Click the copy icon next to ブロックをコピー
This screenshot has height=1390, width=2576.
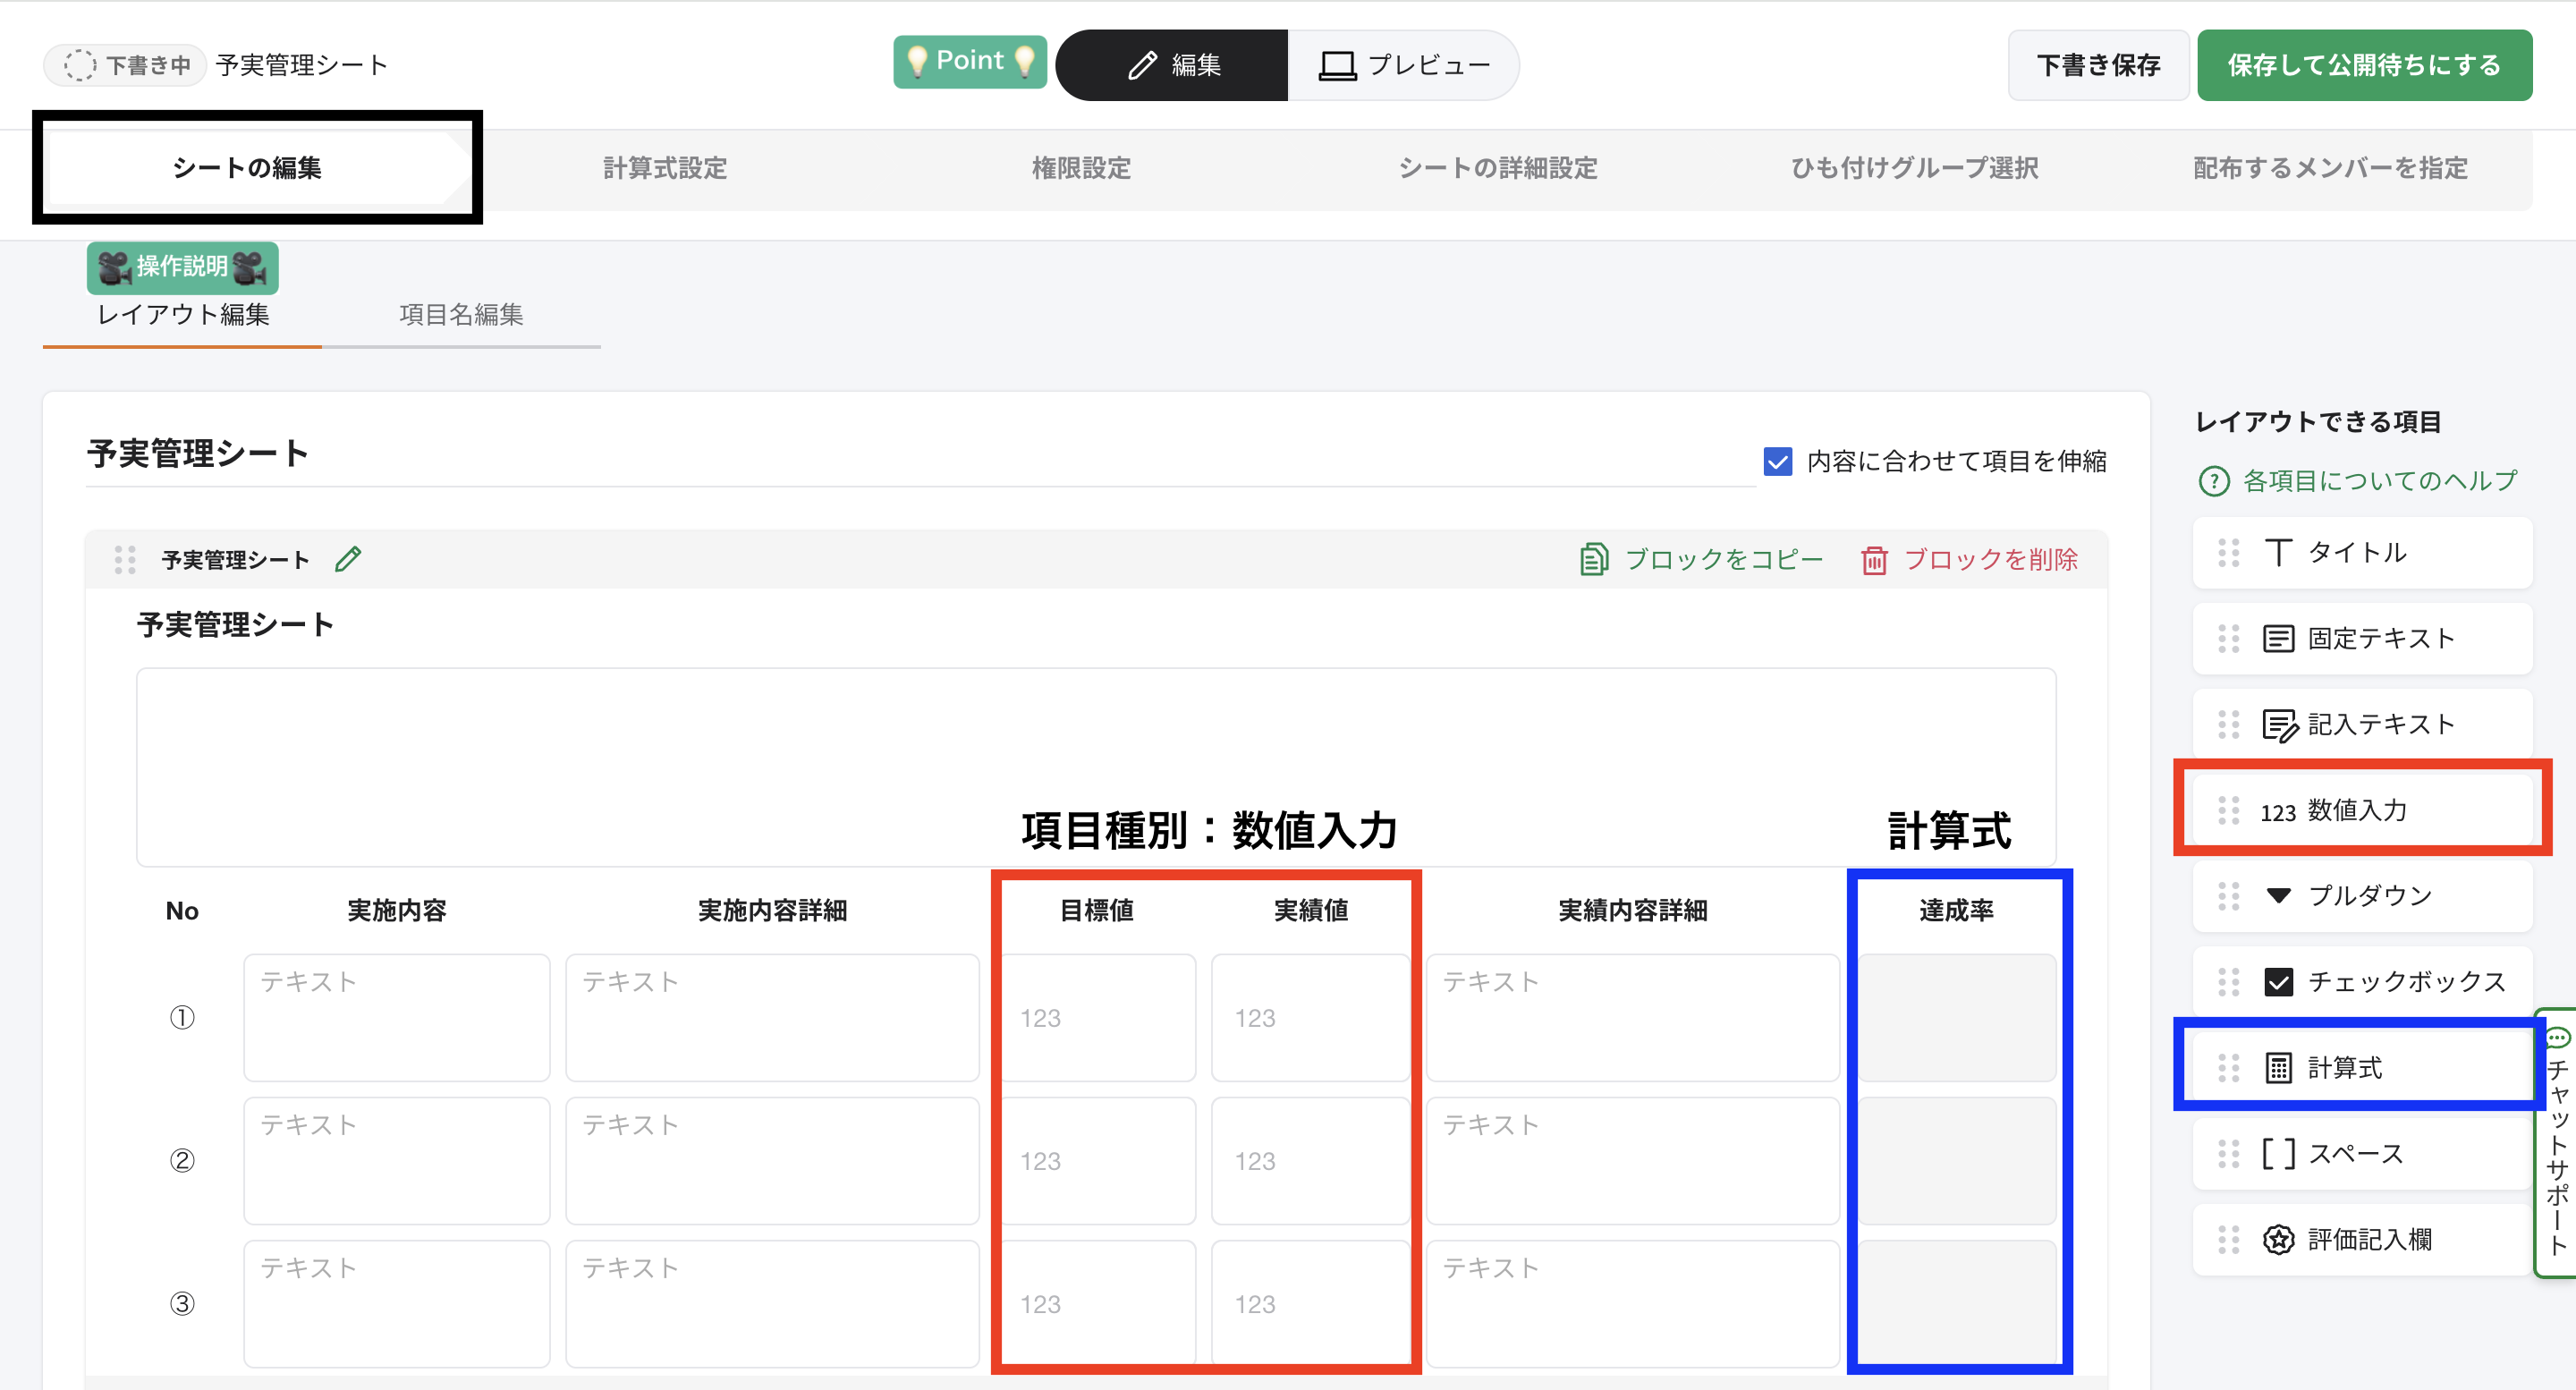coord(1594,559)
